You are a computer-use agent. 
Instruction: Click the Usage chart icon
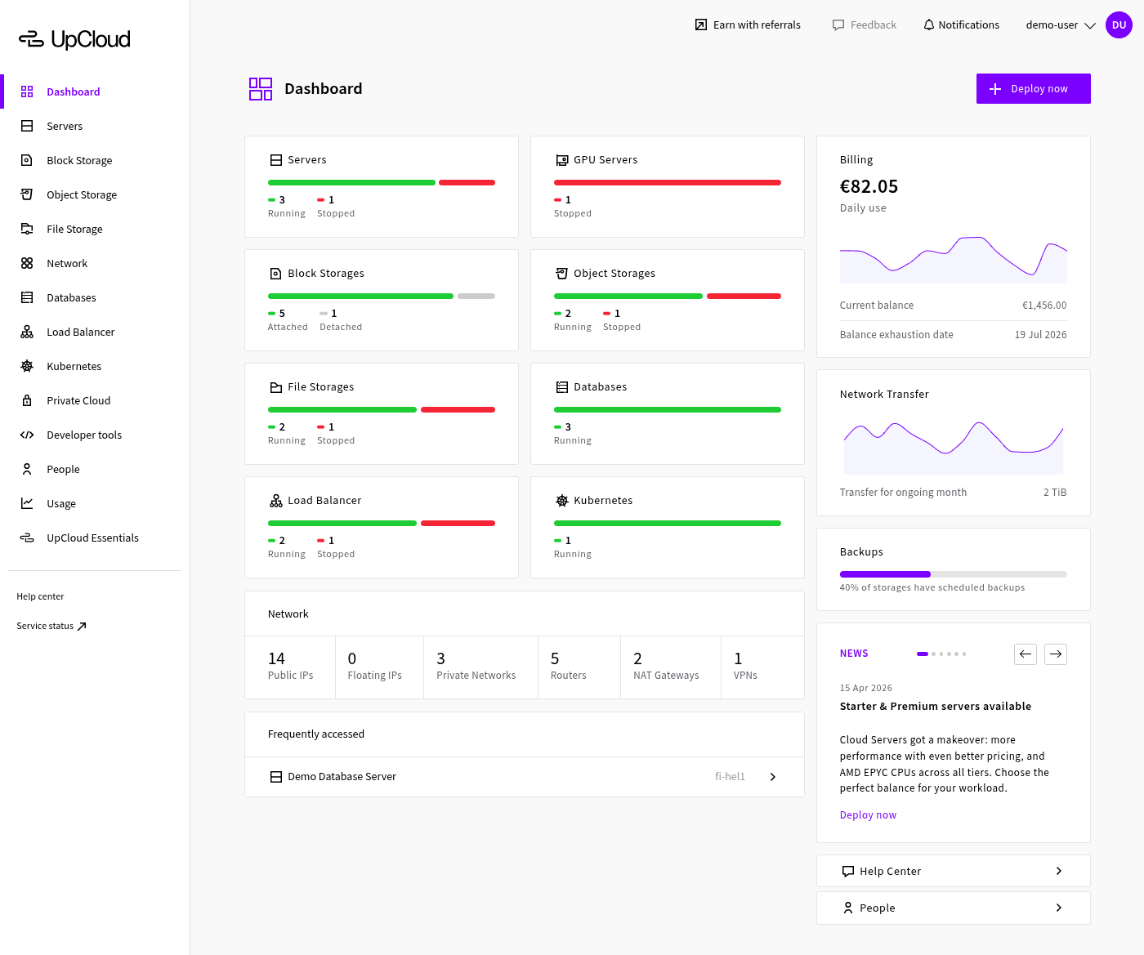27,503
